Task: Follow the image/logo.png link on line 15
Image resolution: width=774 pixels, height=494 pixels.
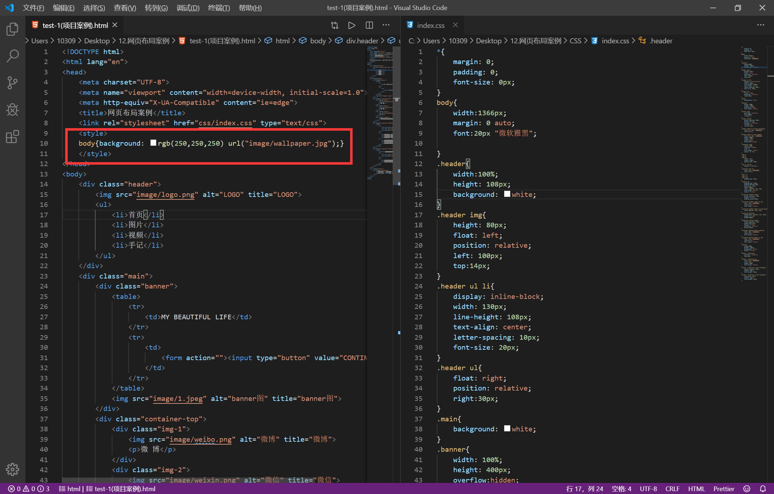Action: [x=165, y=194]
